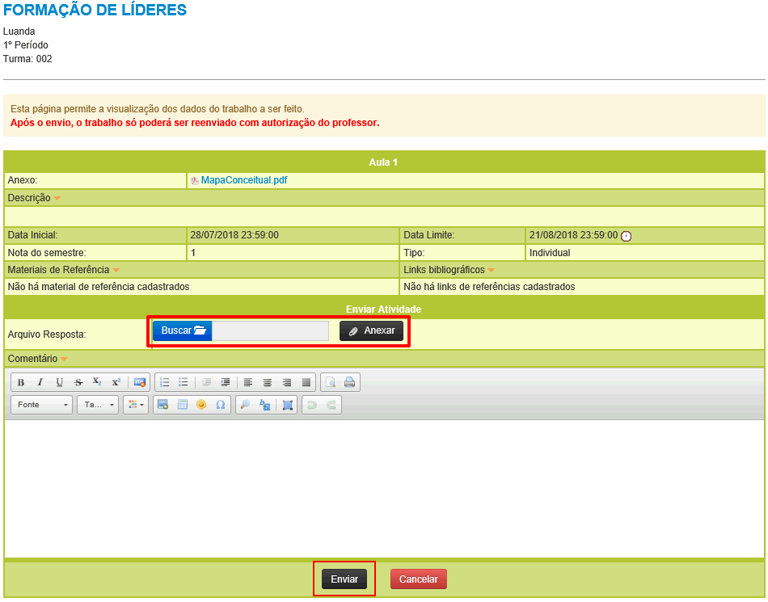
Task: Insert a numbered list
Action: pyautogui.click(x=164, y=382)
